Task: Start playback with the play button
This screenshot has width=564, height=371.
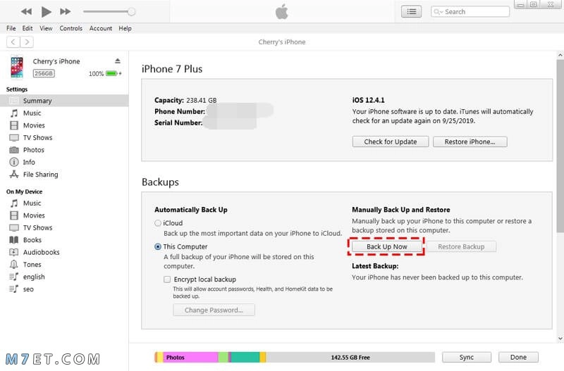Action: [x=46, y=11]
